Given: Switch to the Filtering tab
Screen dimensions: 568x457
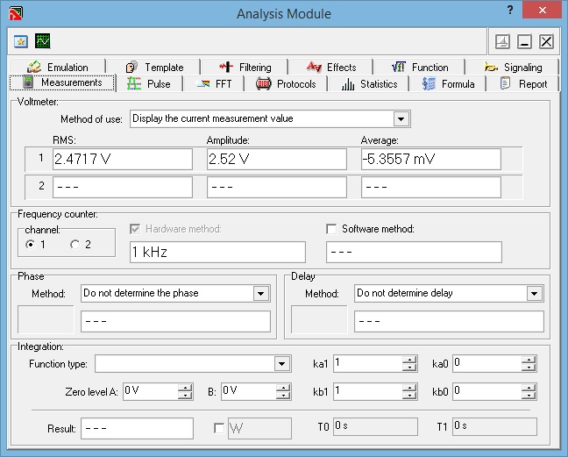Looking at the screenshot, I should pos(245,67).
